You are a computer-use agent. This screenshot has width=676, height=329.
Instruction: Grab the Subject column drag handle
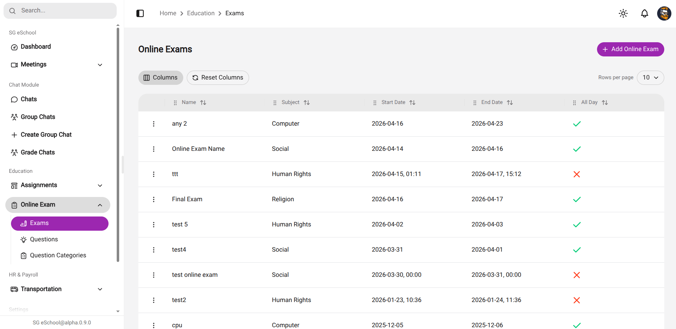tap(275, 103)
